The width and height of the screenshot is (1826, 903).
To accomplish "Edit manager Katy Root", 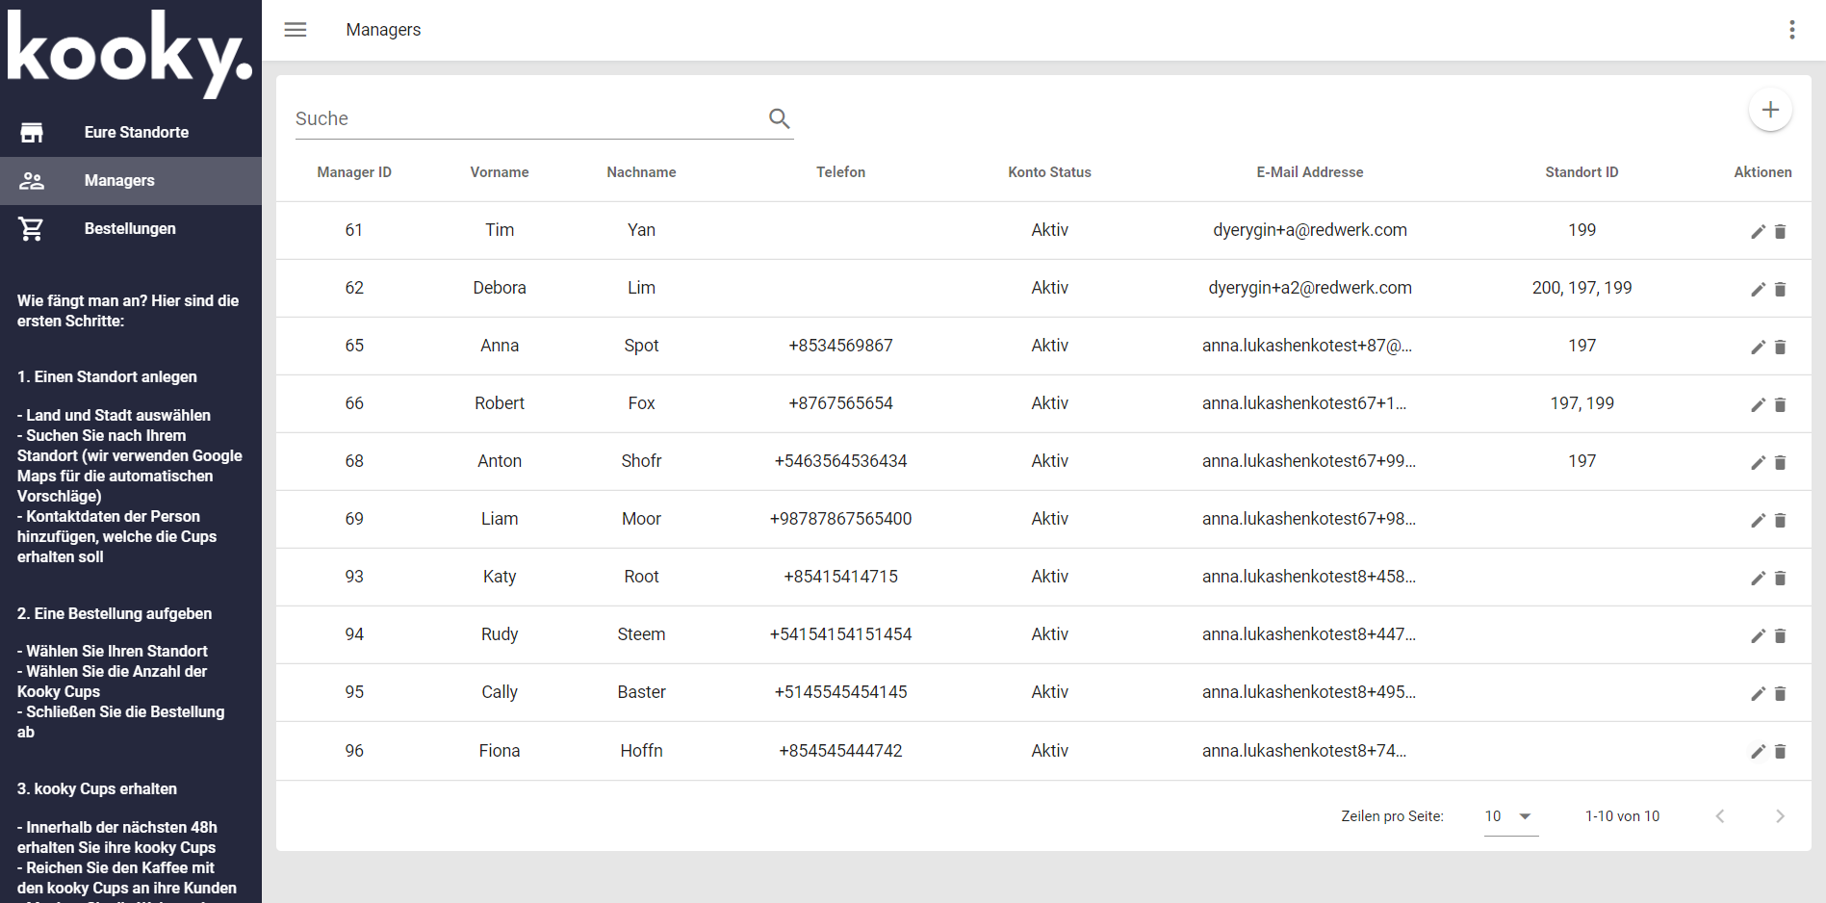I will pyautogui.click(x=1758, y=578).
